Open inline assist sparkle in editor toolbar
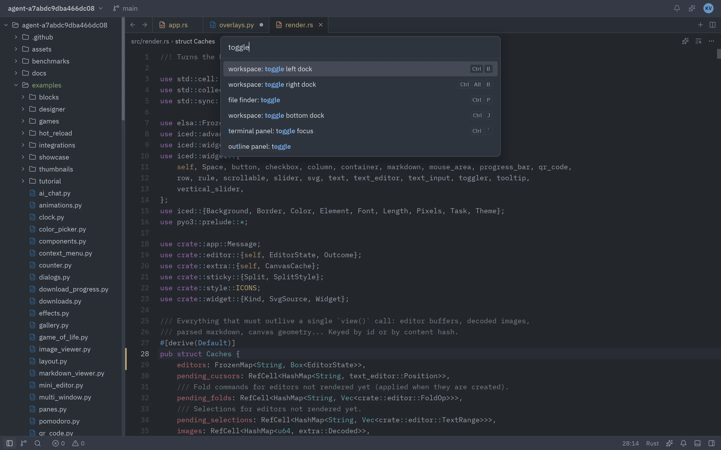This screenshot has width=721, height=450. click(685, 41)
